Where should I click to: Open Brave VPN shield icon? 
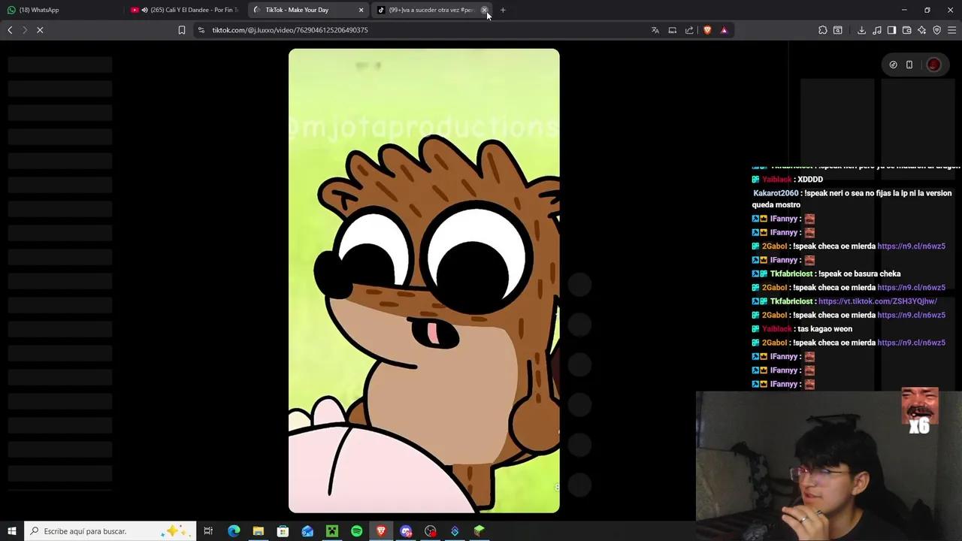click(936, 30)
